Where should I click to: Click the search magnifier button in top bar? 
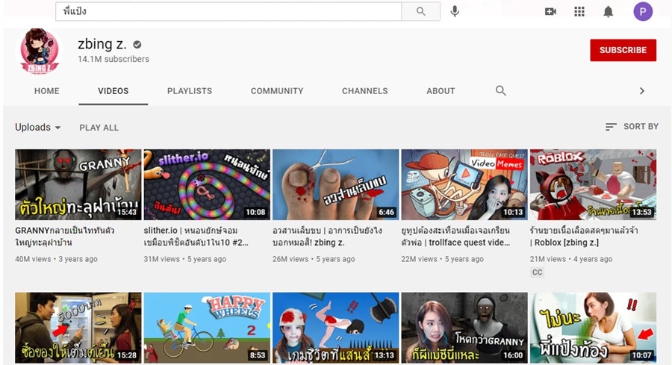421,11
